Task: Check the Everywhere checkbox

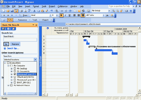Action: [8, 63]
